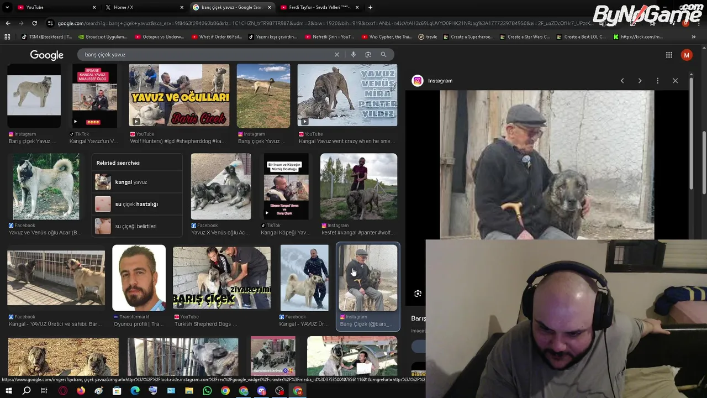Clear the search box with X icon
Viewport: 707px width, 398px height.
tap(337, 55)
